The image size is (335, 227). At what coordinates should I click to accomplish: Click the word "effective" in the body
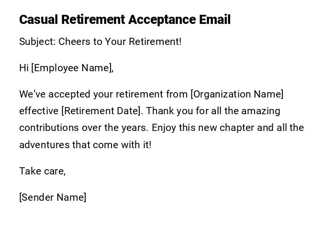point(39,111)
